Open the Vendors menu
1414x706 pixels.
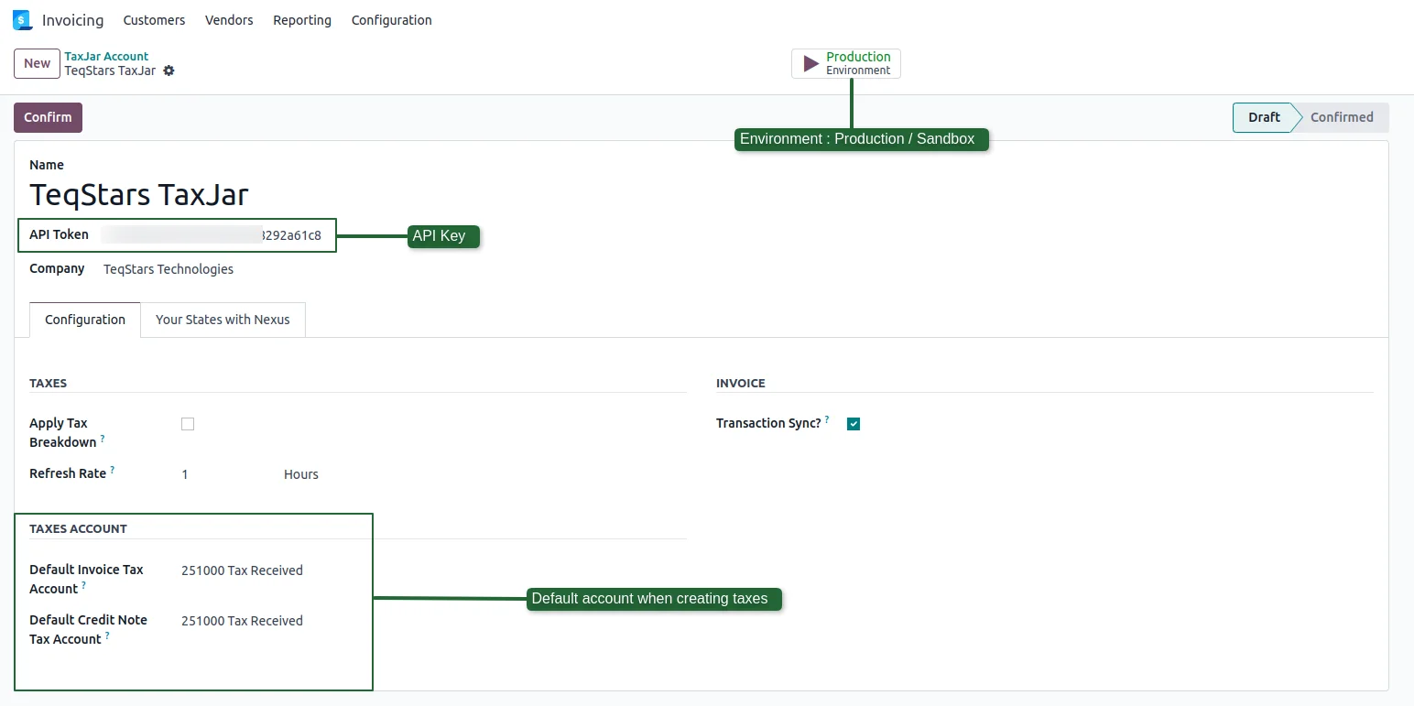229,20
